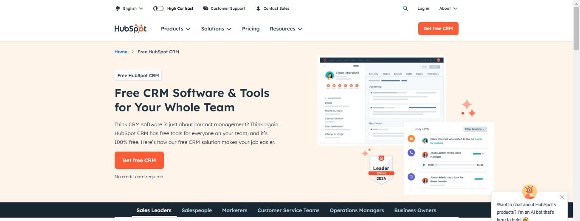Select the Operations Managers tab

357,210
